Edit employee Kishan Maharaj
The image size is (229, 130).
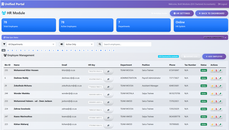212,124
